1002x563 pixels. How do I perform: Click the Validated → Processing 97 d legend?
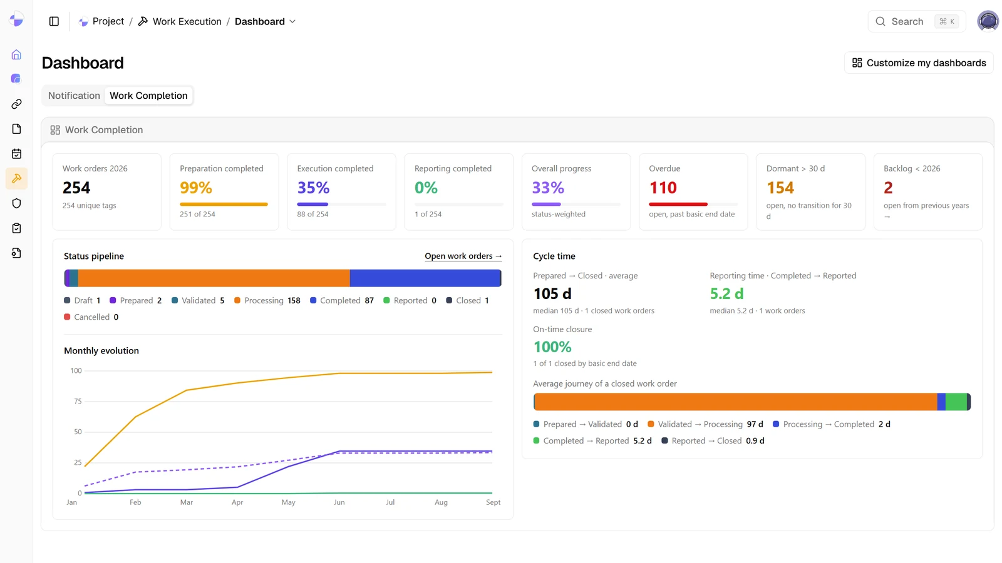705,424
